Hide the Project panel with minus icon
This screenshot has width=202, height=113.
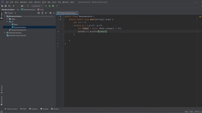click(54, 13)
